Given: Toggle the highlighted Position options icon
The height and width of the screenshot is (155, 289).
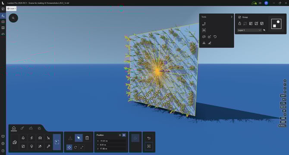Looking at the screenshot, I should [x=124, y=135].
